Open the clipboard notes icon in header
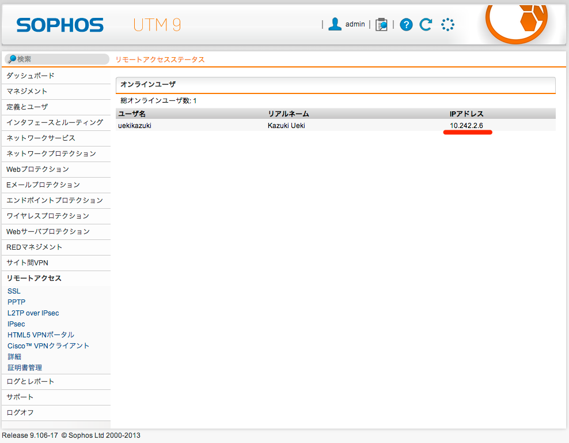569x443 pixels. click(x=381, y=24)
